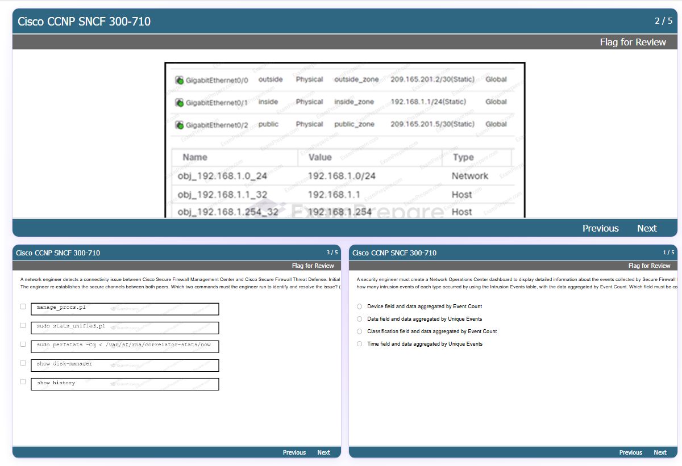This screenshot has height=466, width=682.
Task: Click GigabitEthernet0/0 status icon
Action: pyautogui.click(x=179, y=80)
